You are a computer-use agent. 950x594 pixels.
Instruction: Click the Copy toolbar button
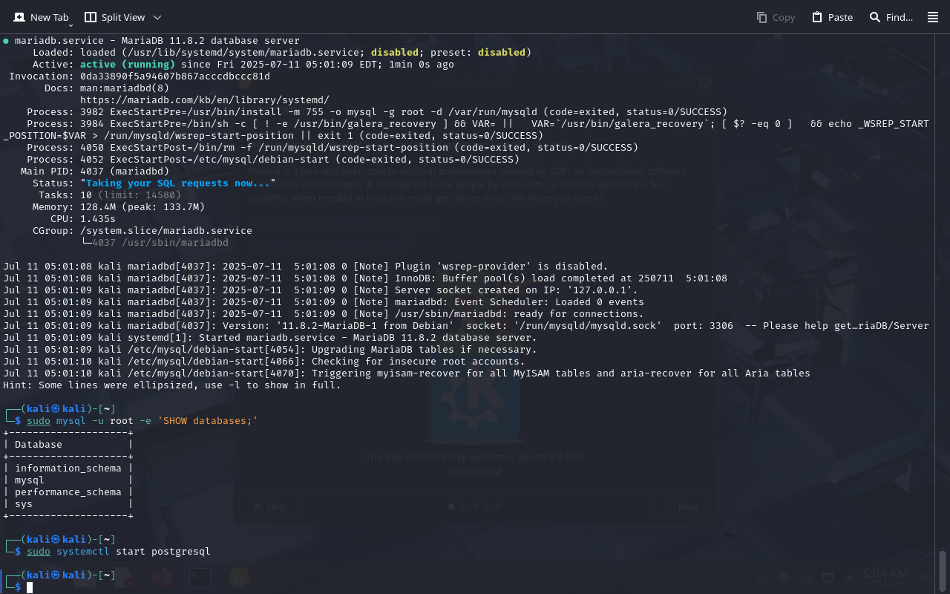tap(776, 17)
